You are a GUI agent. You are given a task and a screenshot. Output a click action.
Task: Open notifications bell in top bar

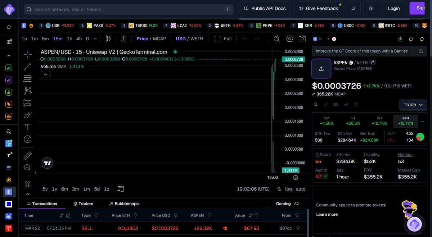coord(353,8)
